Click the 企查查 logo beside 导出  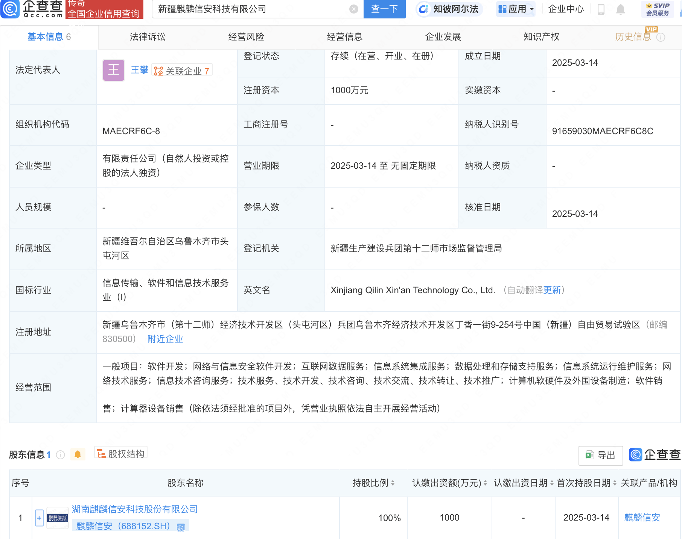(655, 455)
